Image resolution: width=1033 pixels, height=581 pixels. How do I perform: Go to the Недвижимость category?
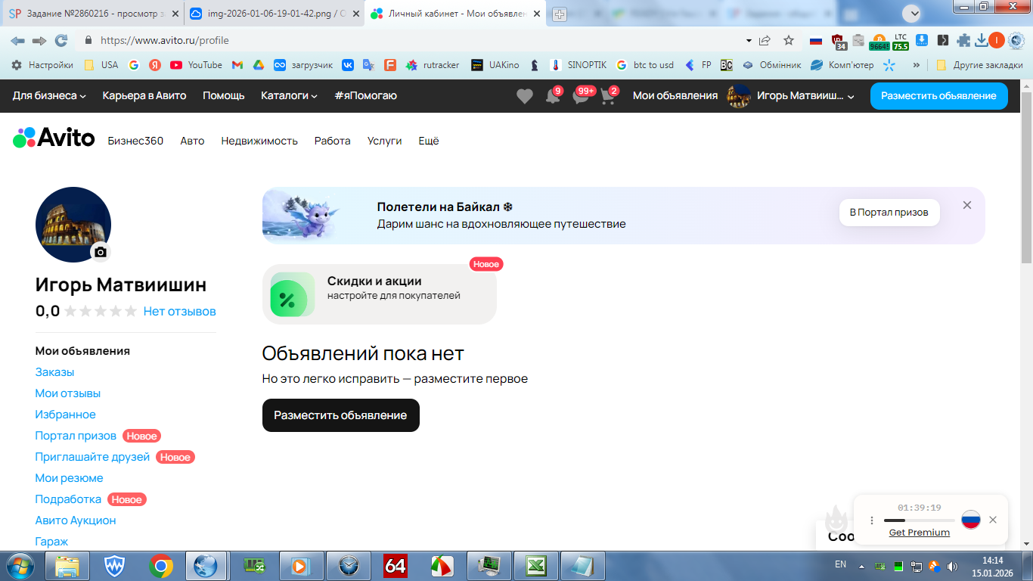(259, 141)
